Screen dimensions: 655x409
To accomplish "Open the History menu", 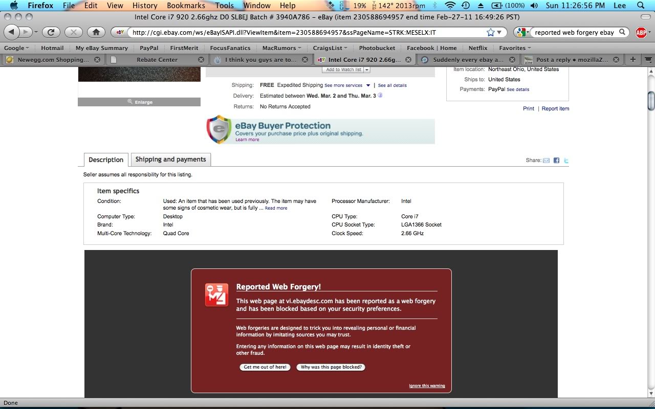I will click(x=145, y=6).
